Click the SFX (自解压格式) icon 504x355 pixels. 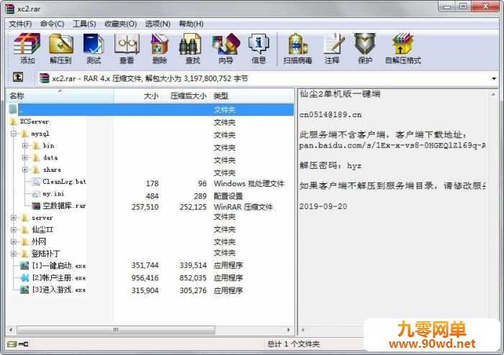click(402, 45)
